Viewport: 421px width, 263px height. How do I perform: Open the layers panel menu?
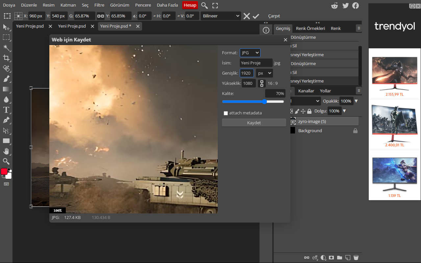(359, 90)
